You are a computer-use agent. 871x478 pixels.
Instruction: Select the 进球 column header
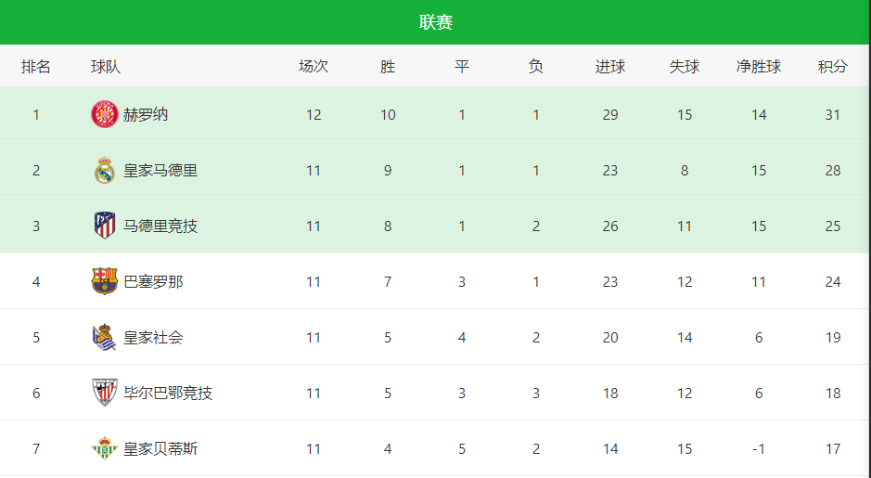pos(610,67)
